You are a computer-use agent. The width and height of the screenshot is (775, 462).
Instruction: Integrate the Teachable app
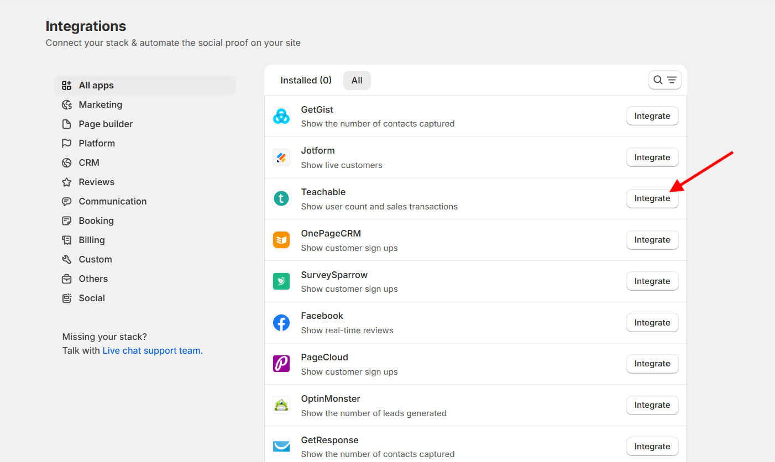click(652, 198)
